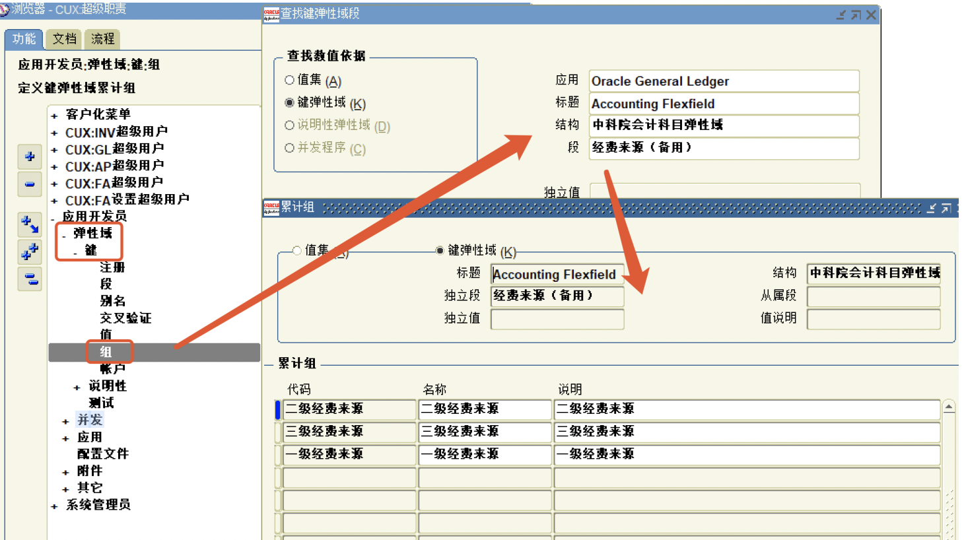964x540 pixels.
Task: Select 键弹性域 (K) radio in 累计组 window
Action: tap(440, 250)
